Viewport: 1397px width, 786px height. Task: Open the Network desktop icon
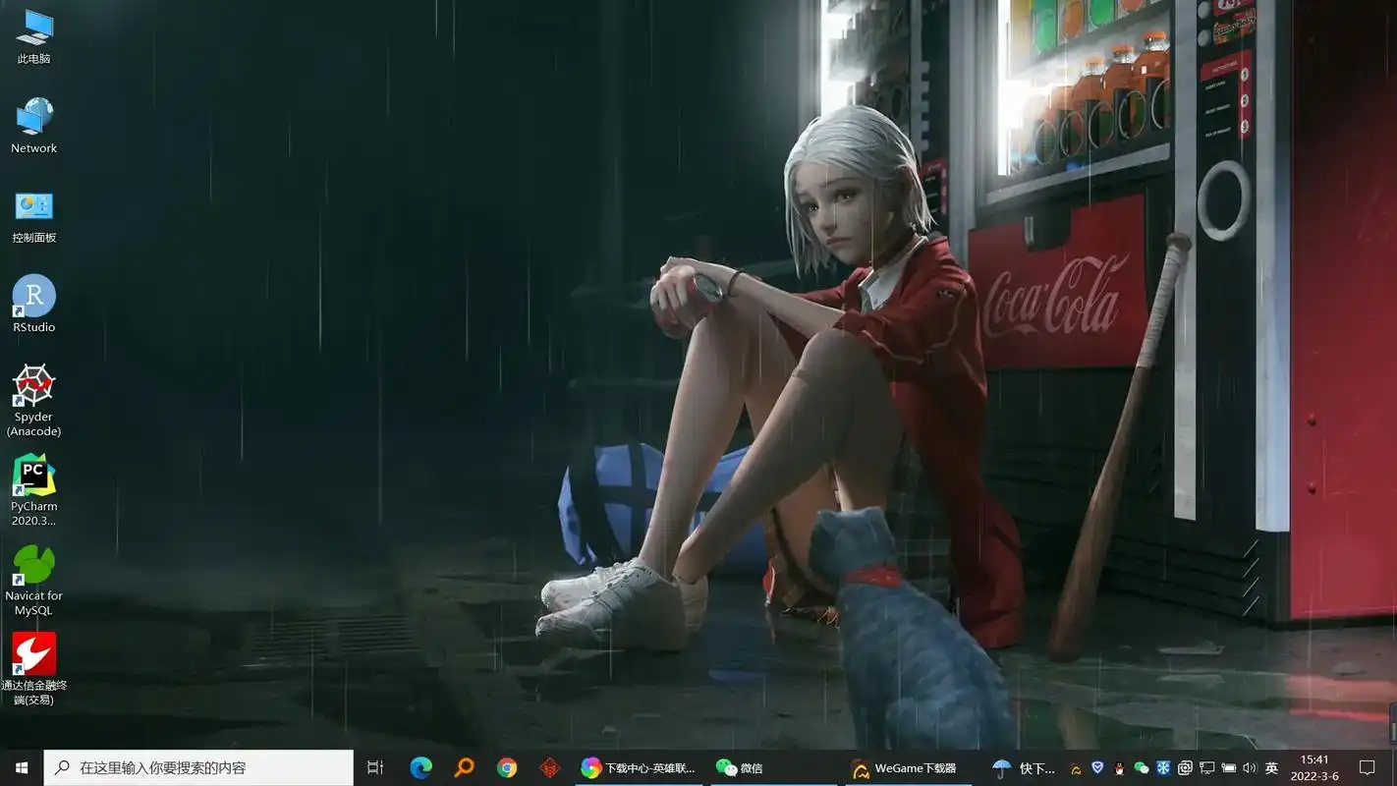coord(34,118)
